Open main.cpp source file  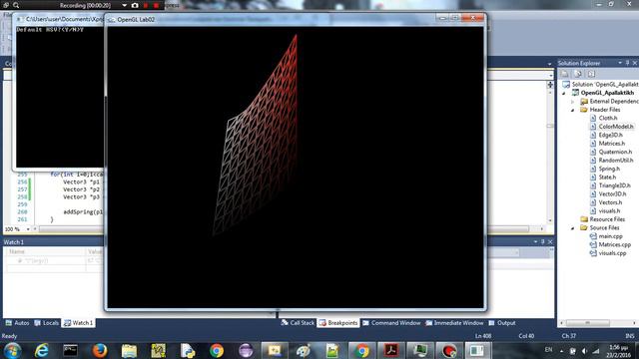point(610,236)
